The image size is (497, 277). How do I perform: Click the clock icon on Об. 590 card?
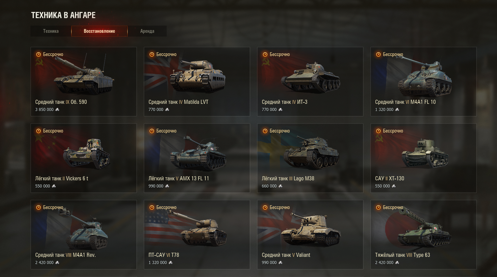pos(38,54)
